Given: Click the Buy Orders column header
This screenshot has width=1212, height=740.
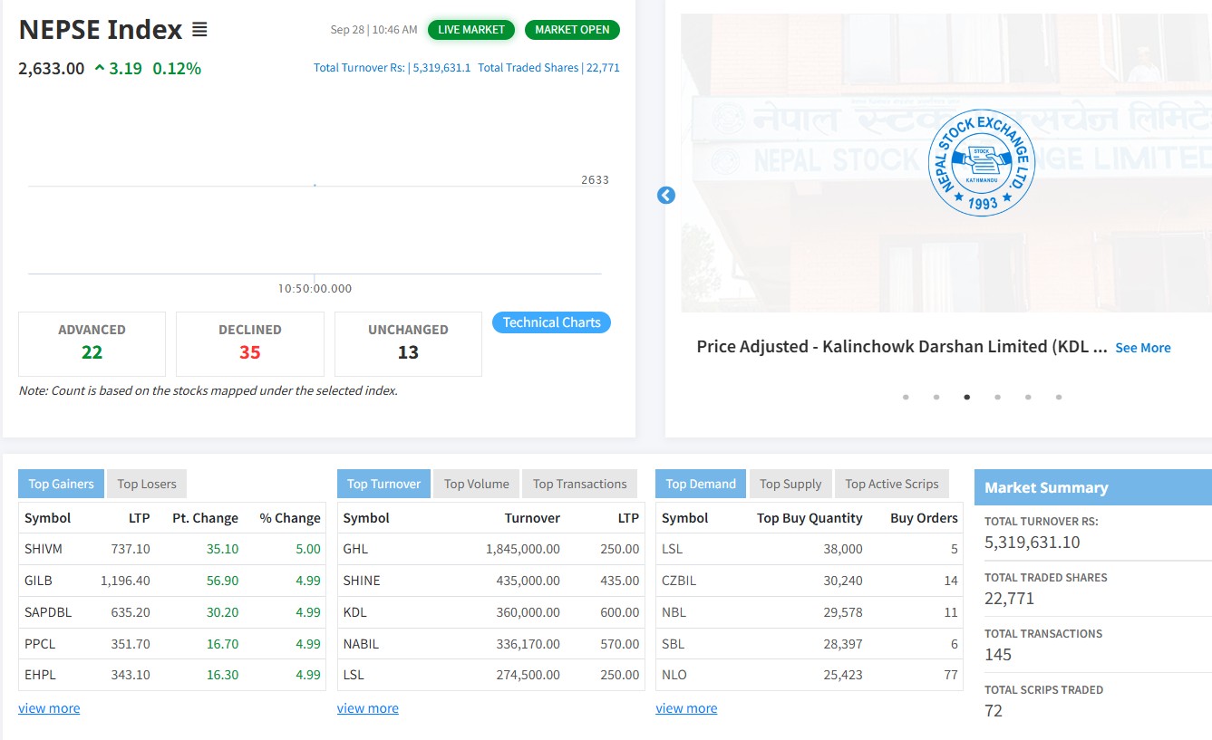Looking at the screenshot, I should [x=924, y=518].
